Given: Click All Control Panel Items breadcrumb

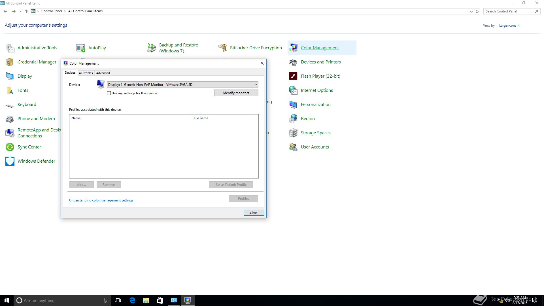Looking at the screenshot, I should [85, 11].
